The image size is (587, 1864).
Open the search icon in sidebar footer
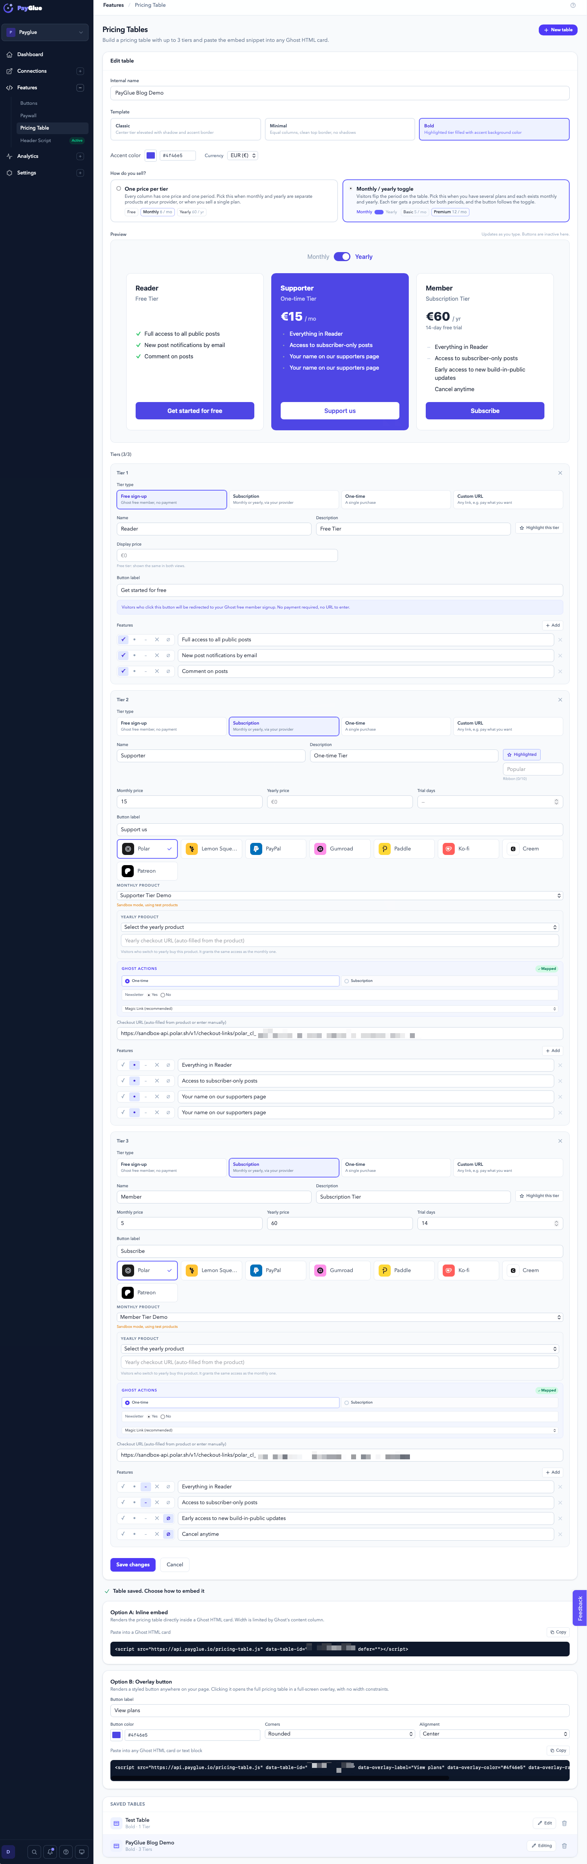tap(34, 1852)
